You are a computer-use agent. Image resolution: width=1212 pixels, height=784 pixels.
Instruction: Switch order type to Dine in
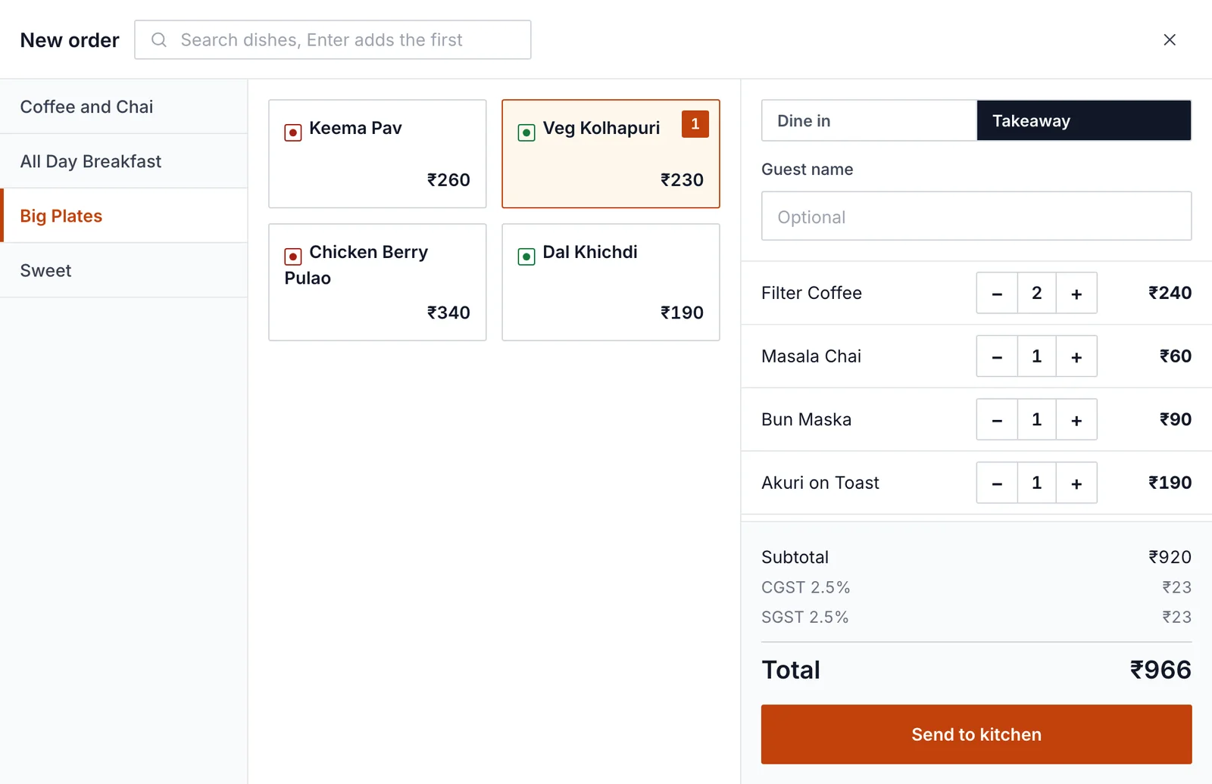pyautogui.click(x=869, y=120)
